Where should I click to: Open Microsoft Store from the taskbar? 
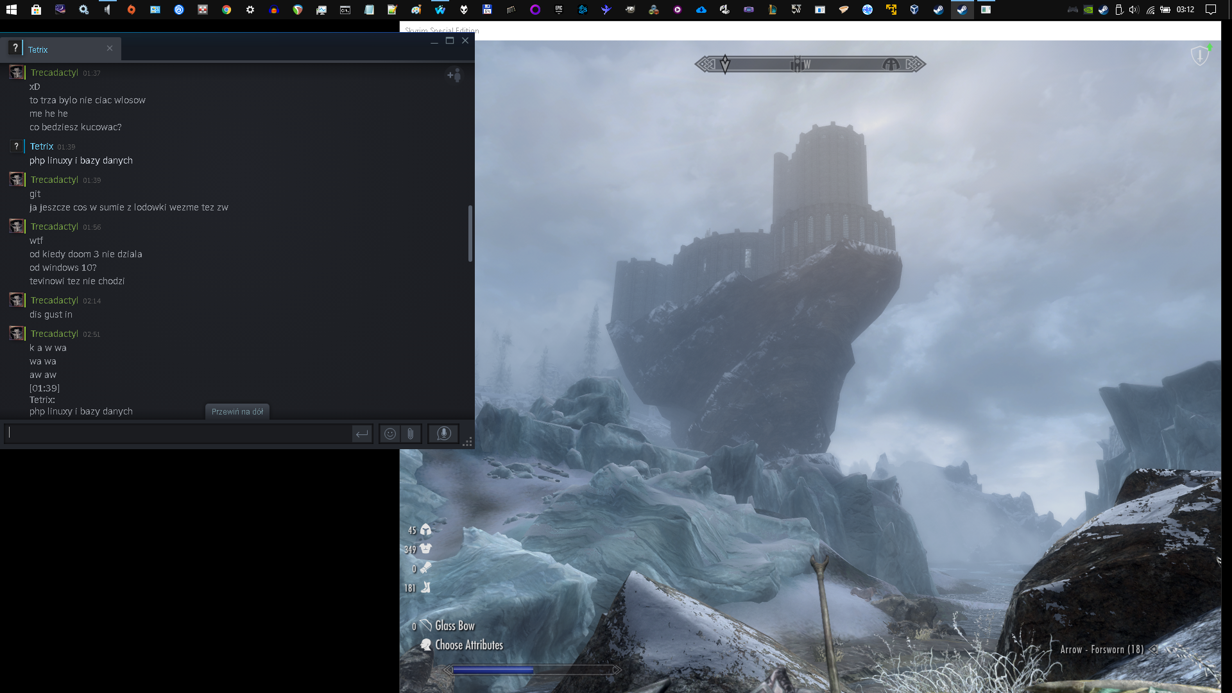pyautogui.click(x=36, y=10)
